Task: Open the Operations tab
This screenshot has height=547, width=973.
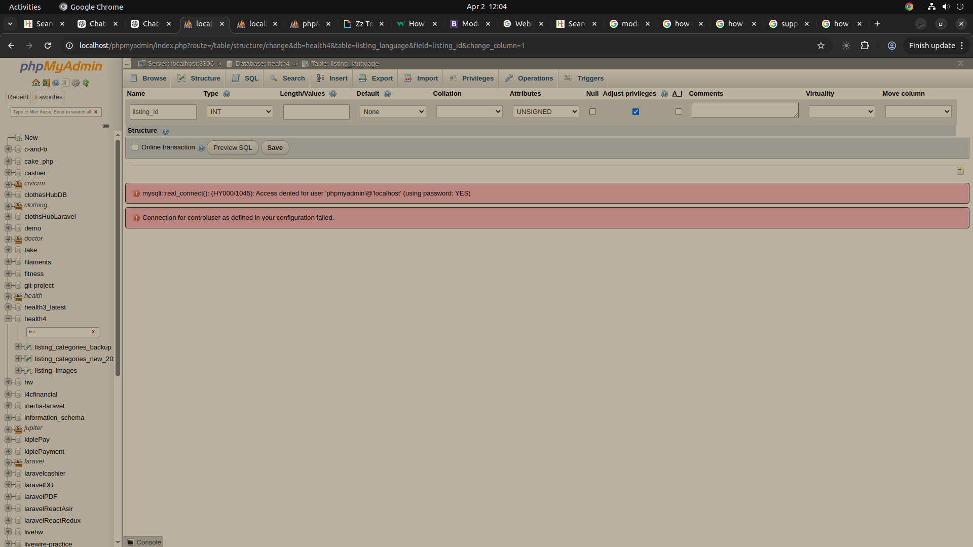Action: (529, 78)
